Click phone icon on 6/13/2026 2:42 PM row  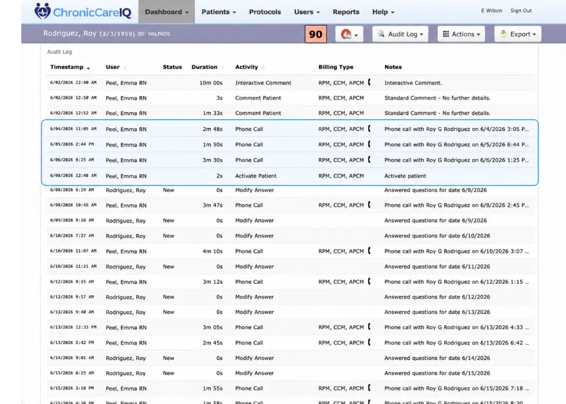[369, 342]
